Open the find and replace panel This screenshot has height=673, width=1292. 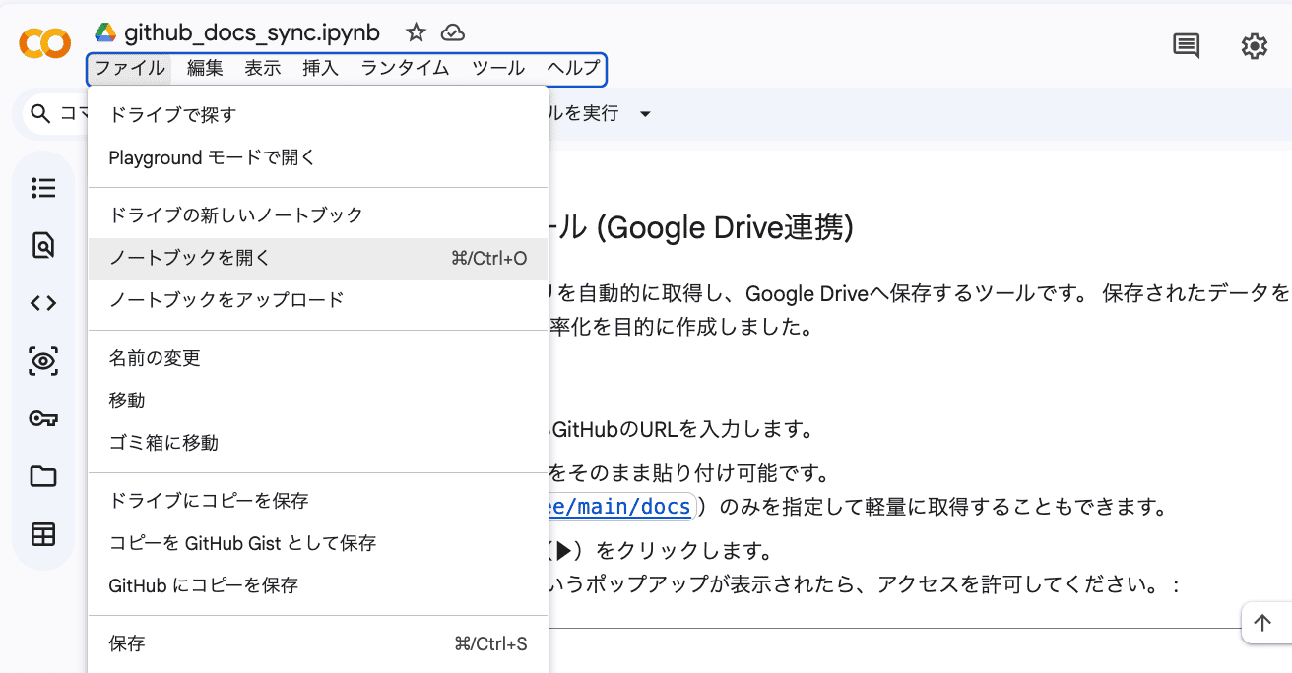coord(43,246)
